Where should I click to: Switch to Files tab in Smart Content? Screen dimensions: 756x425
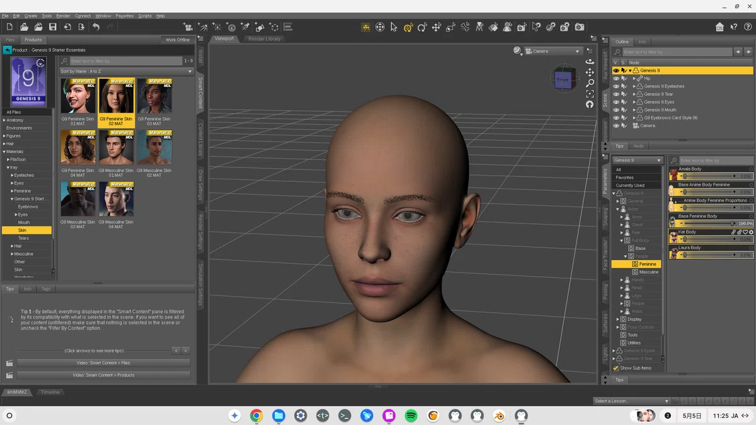click(x=10, y=40)
